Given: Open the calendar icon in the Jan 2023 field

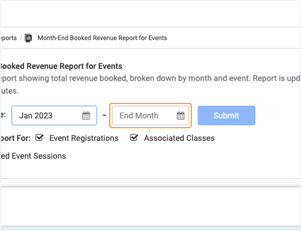Looking at the screenshot, I should coord(86,116).
